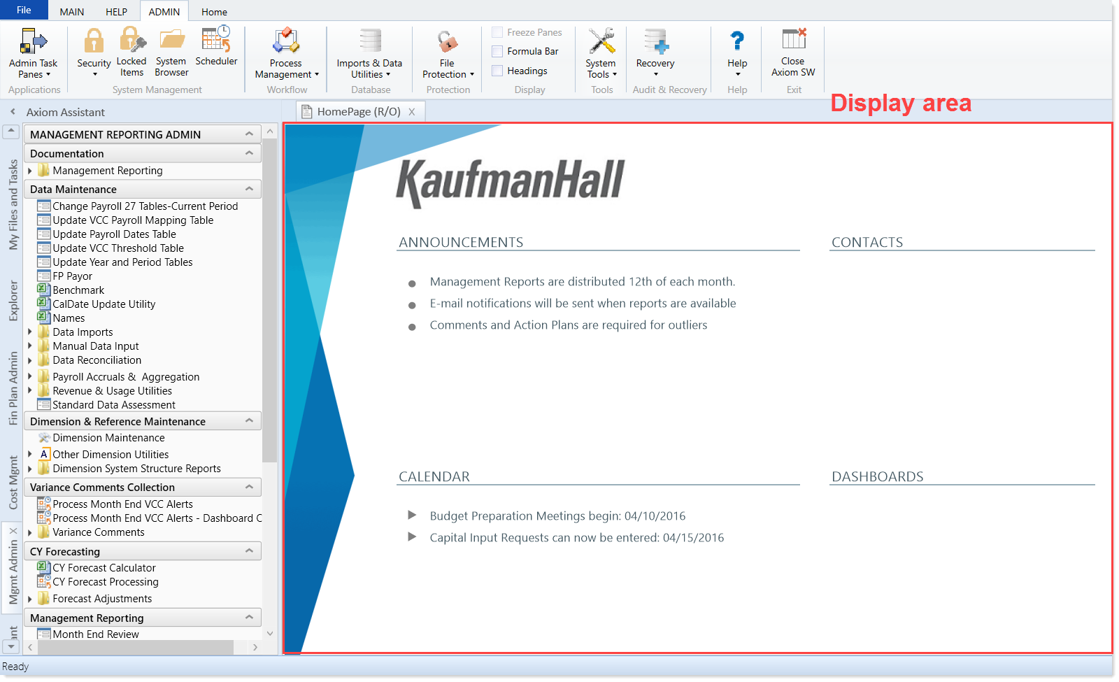Collapse Variance Comments Collection section
The width and height of the screenshot is (1119, 682).
click(249, 487)
